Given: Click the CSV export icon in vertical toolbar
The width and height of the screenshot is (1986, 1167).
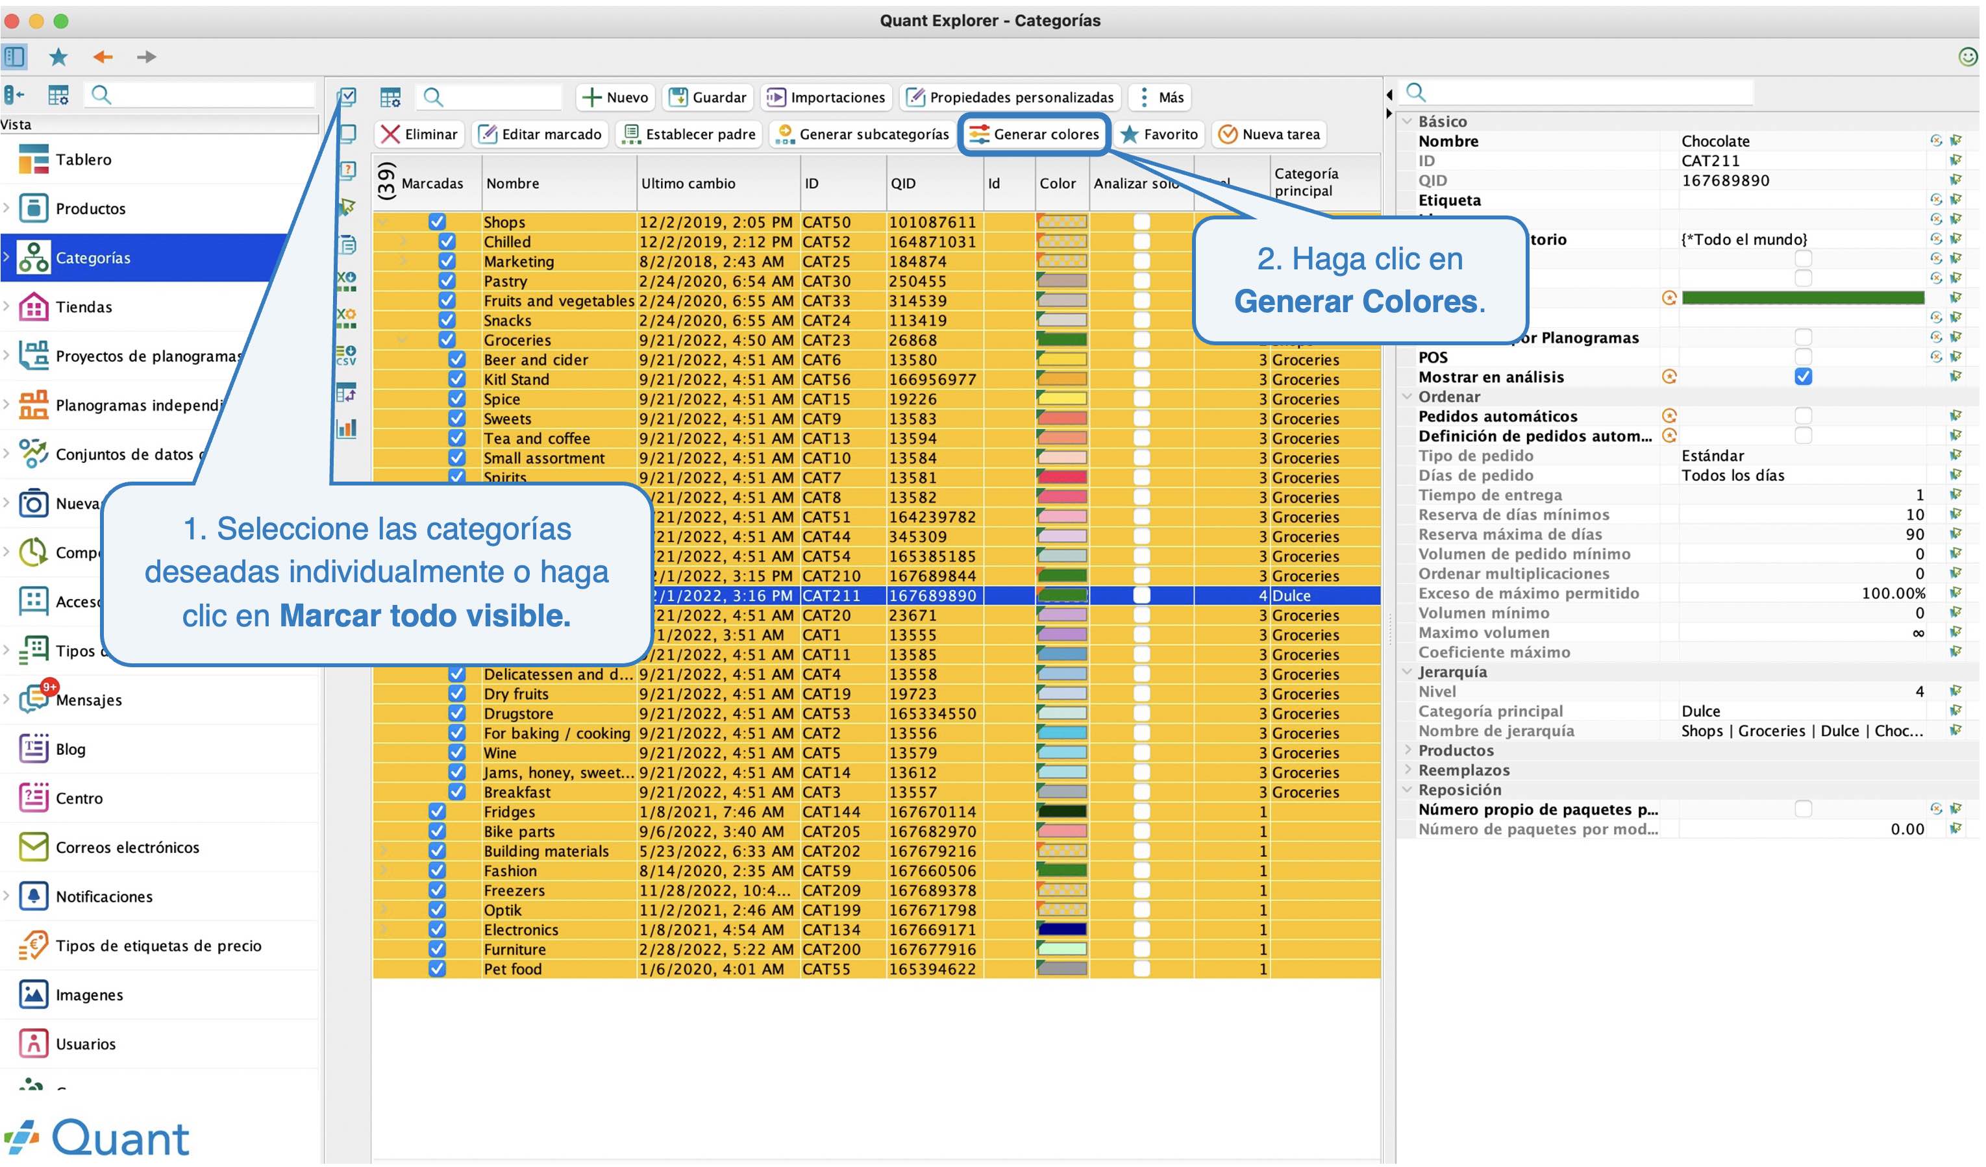Looking at the screenshot, I should coord(347,356).
